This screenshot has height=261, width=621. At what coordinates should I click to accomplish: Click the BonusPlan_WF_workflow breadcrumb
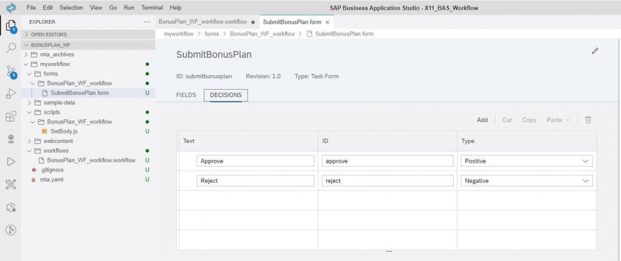[x=262, y=34]
